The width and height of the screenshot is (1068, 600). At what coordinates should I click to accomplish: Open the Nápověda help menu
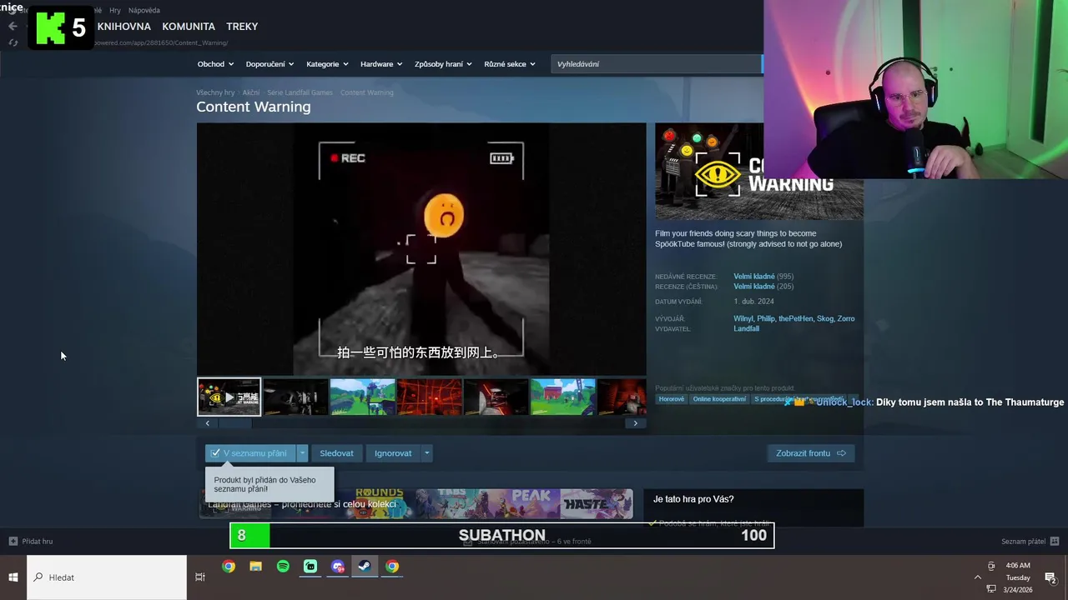144,11
